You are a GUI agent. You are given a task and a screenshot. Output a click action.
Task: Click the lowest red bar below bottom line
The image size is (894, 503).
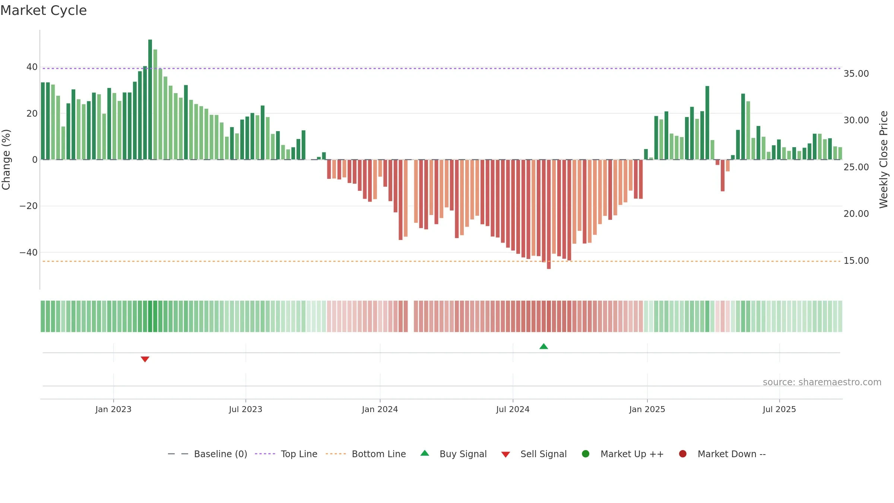tap(549, 214)
